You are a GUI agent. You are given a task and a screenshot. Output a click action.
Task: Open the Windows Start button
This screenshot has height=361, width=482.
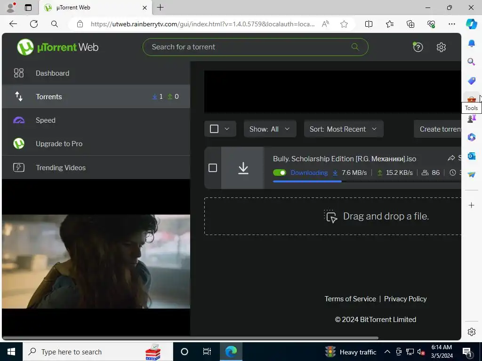coord(11,352)
